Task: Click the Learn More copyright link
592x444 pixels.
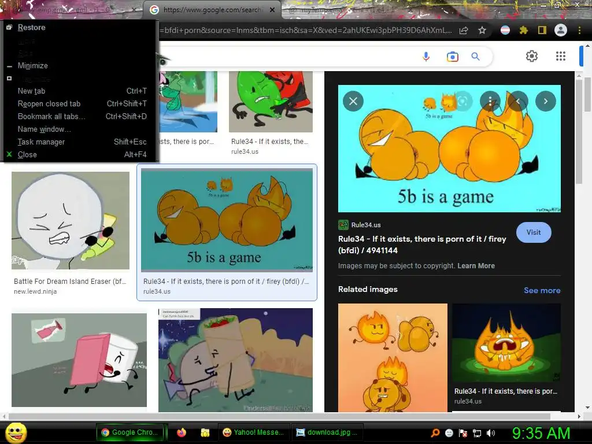Action: coord(476,266)
